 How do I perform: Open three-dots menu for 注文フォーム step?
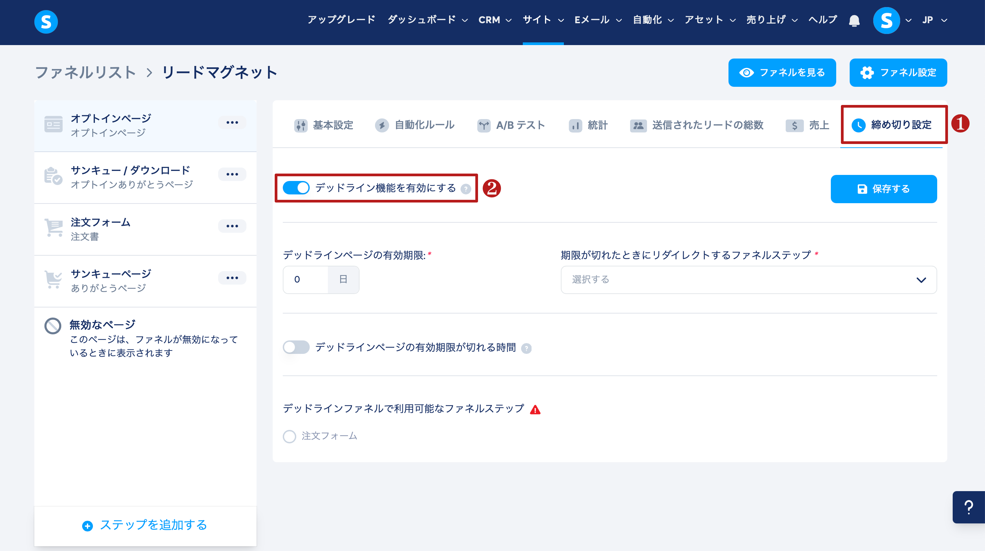point(232,226)
